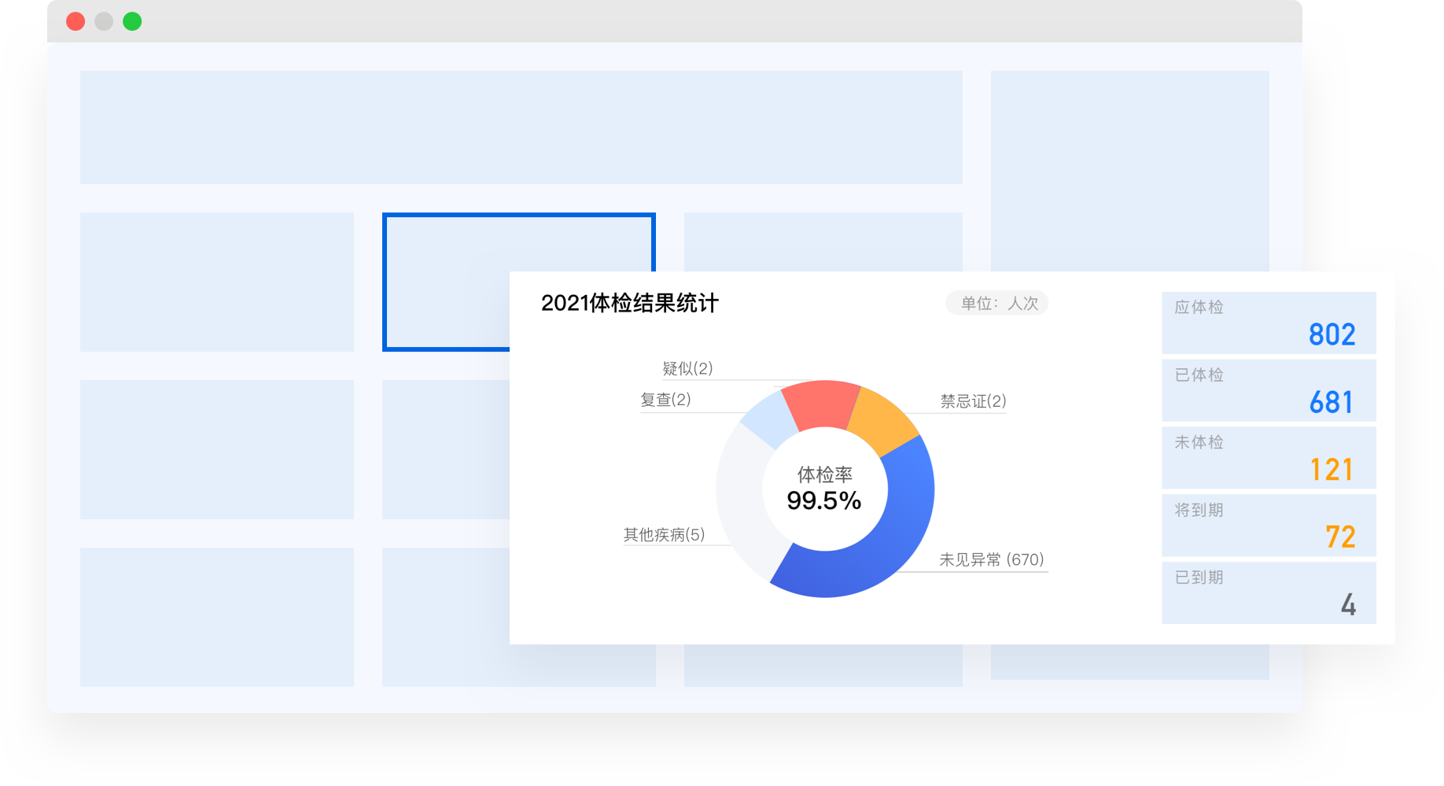Select the 其他疾病(5) chart label

[664, 535]
